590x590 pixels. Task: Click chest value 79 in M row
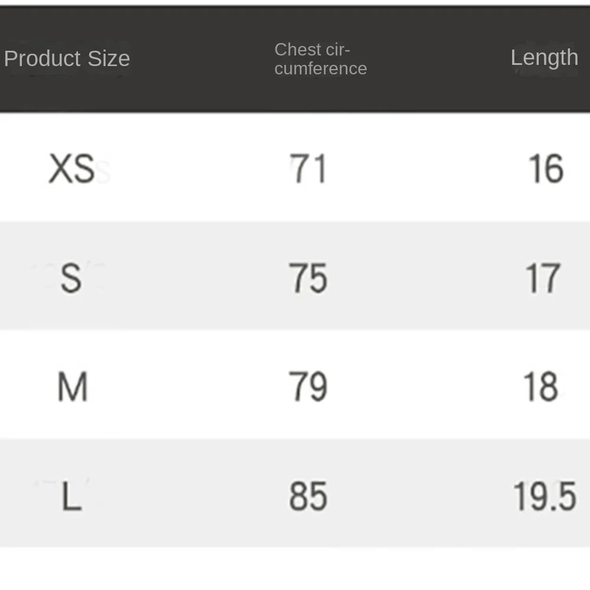(x=308, y=388)
